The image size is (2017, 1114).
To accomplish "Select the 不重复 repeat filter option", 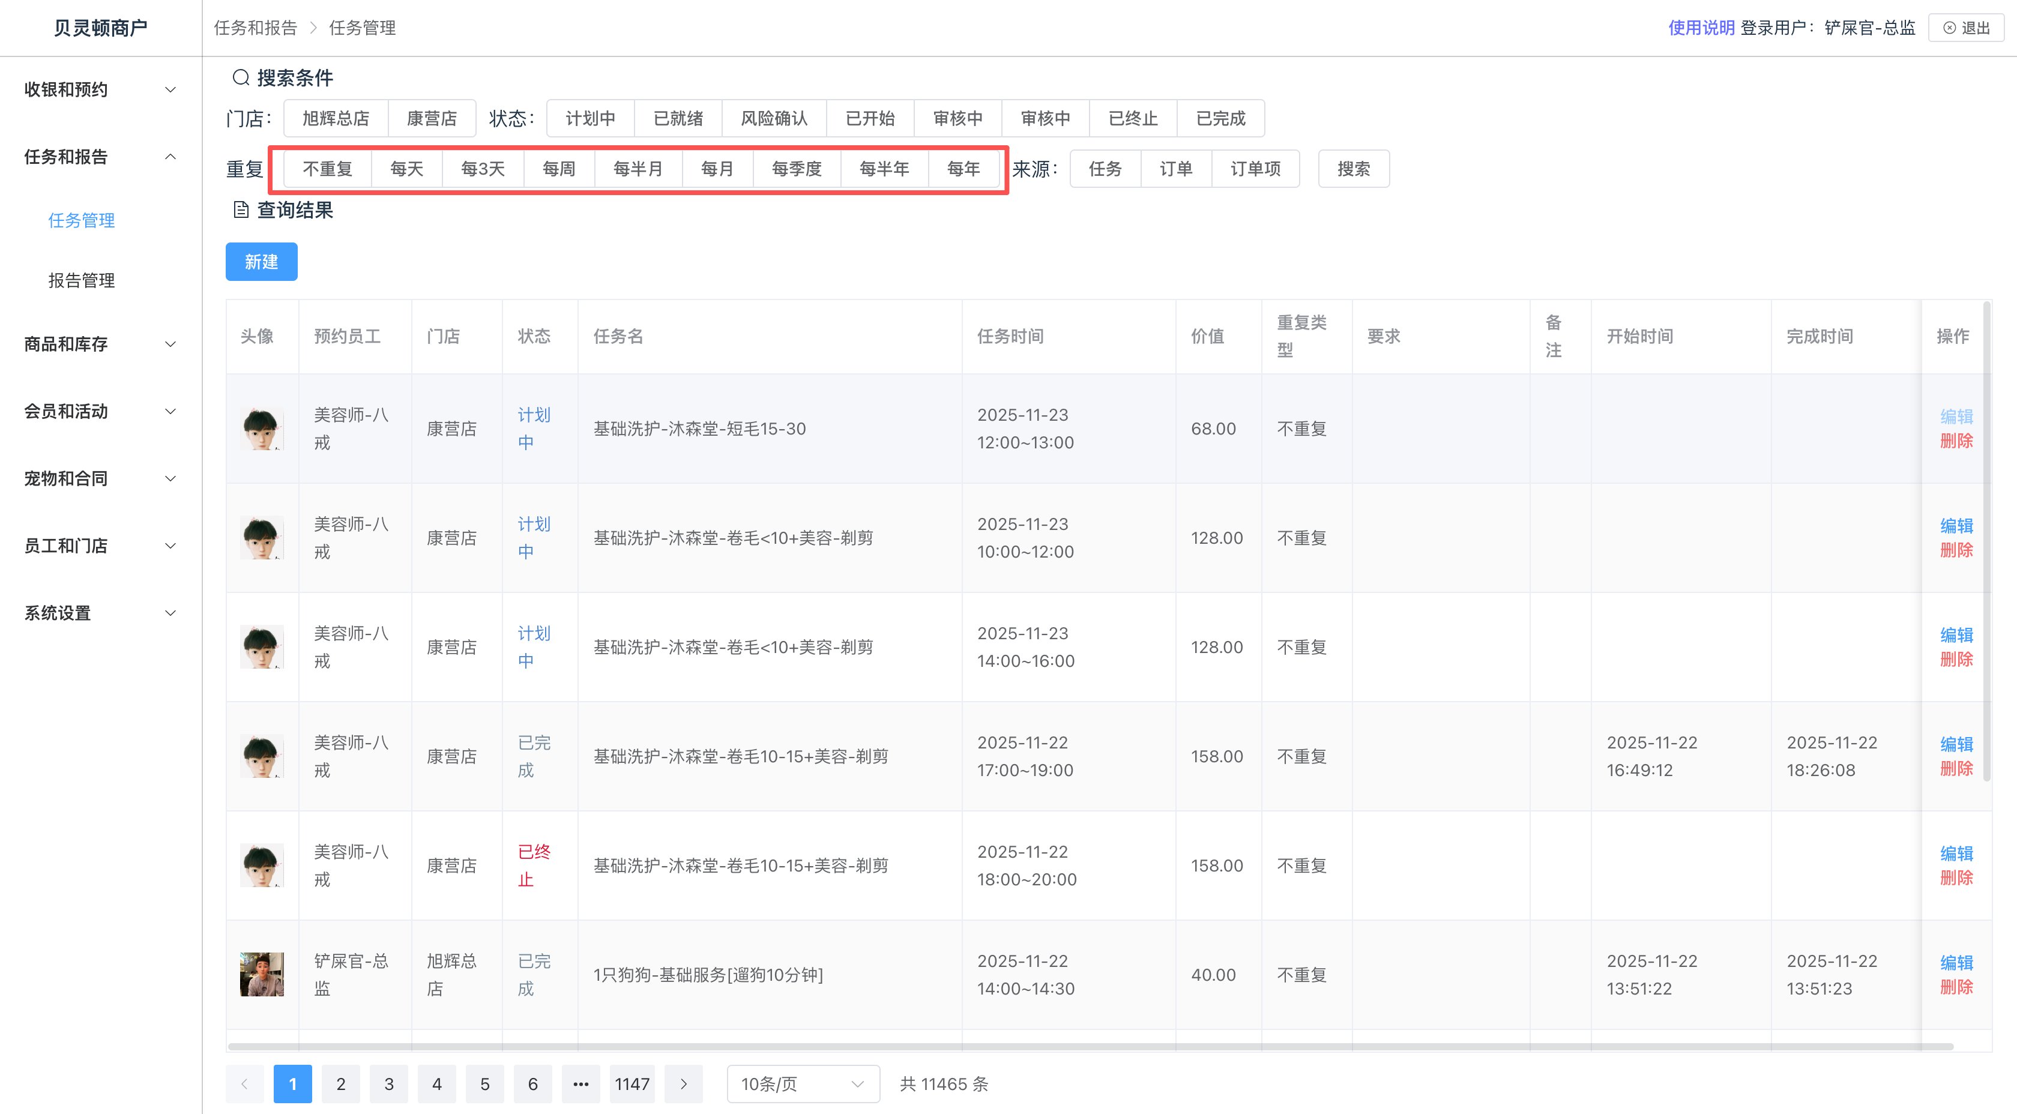I will pyautogui.click(x=327, y=169).
